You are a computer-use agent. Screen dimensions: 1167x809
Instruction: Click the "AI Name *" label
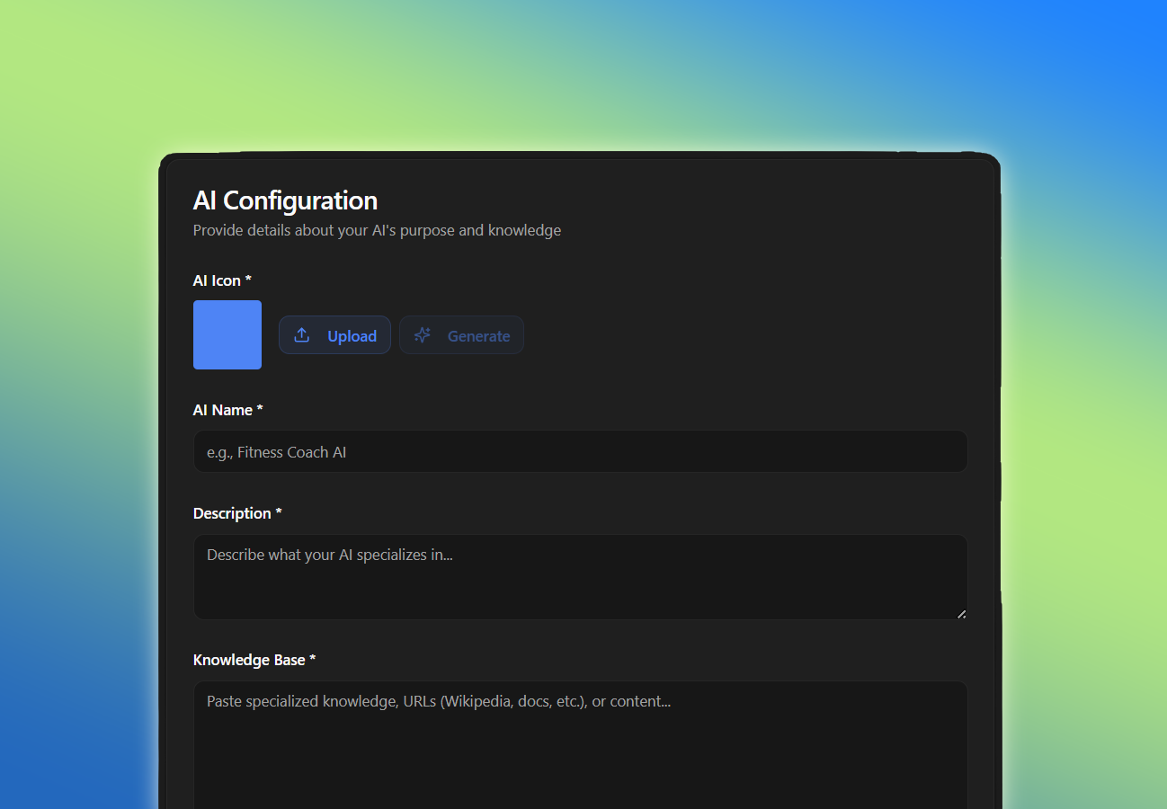pyautogui.click(x=228, y=410)
